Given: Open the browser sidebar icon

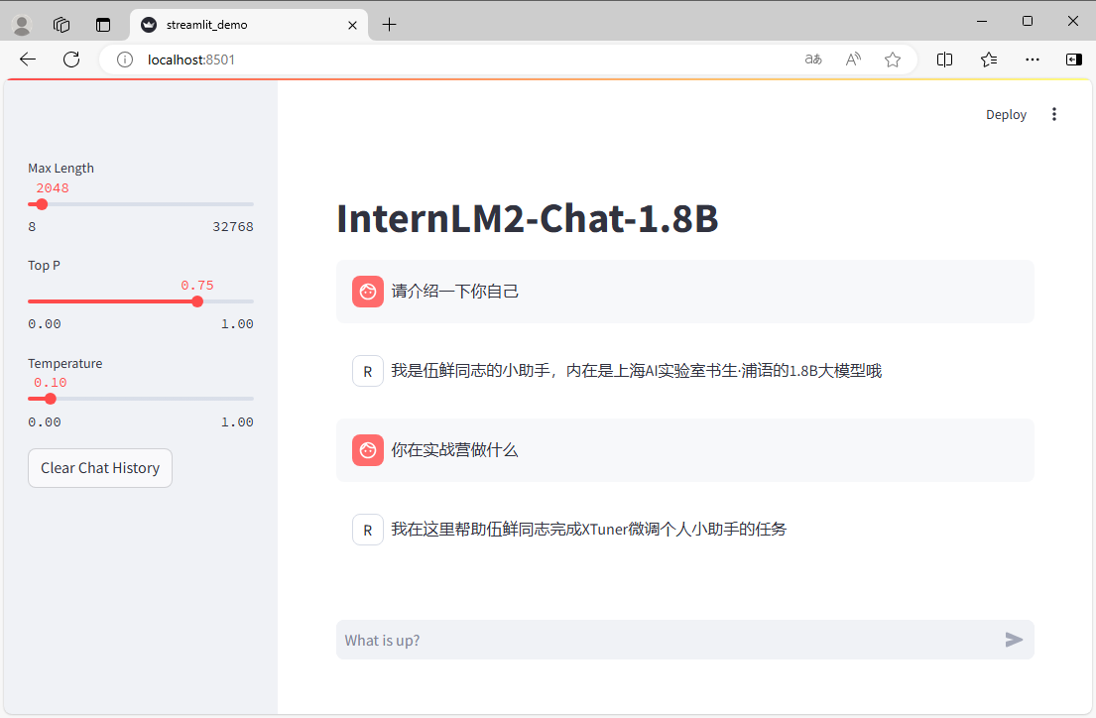Looking at the screenshot, I should pos(1073,60).
